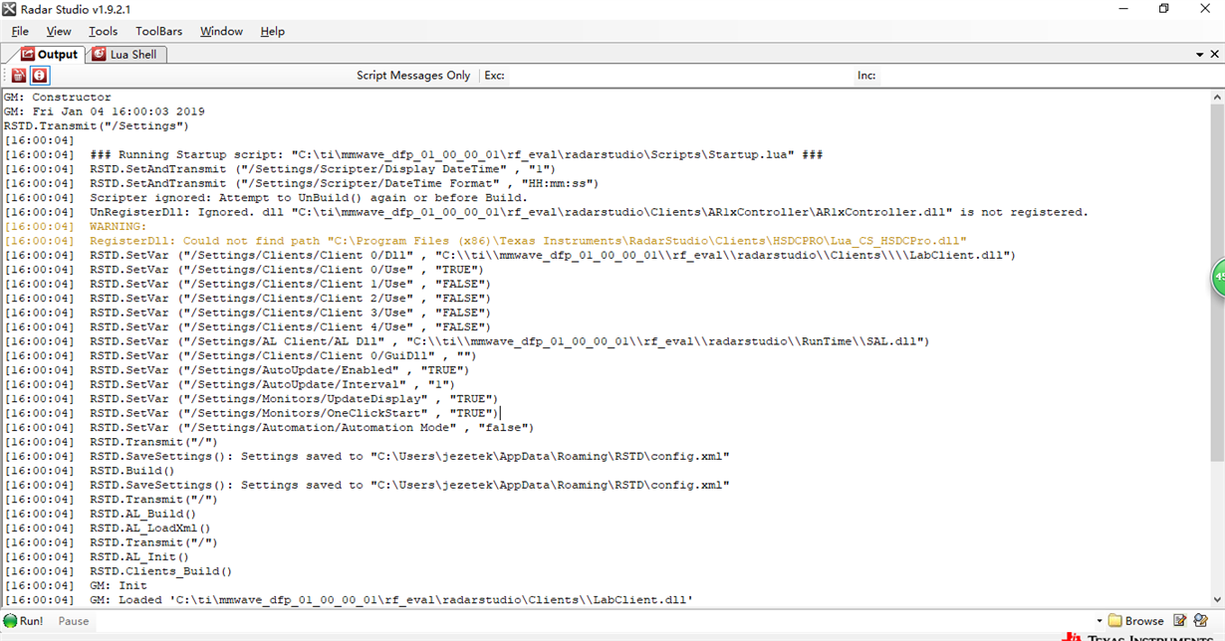This screenshot has width=1225, height=641.
Task: Select the Client 0/Dll LabClient.dll SetVar line
Action: [x=509, y=256]
